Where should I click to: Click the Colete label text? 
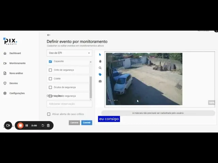coord(57,78)
